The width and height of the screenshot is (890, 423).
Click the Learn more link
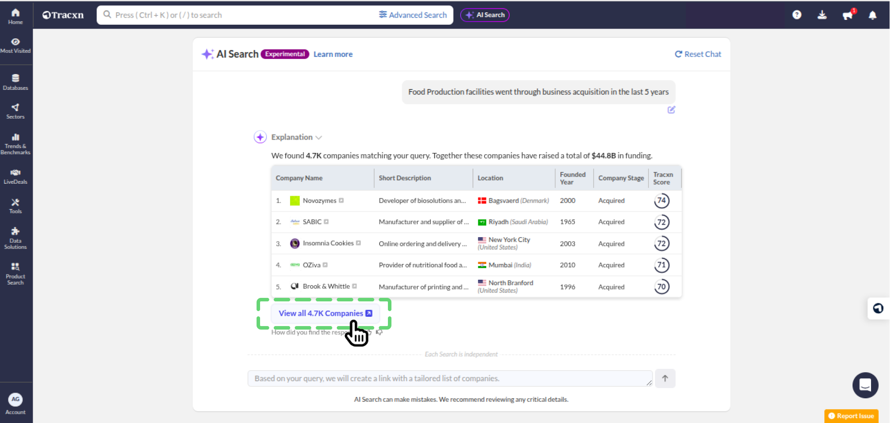pos(333,54)
